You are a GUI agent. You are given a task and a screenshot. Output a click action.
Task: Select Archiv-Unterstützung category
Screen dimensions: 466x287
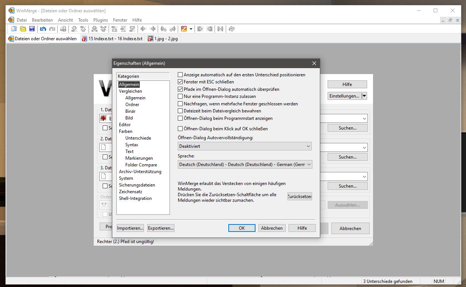point(140,172)
